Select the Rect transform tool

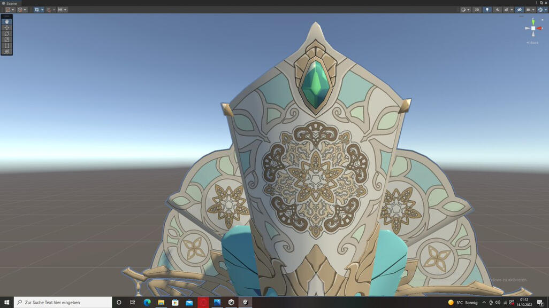(7, 46)
